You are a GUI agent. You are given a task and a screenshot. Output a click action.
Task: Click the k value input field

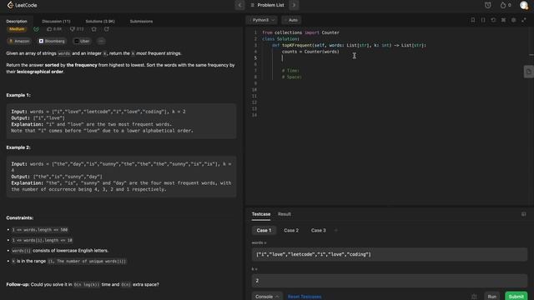pos(390,281)
